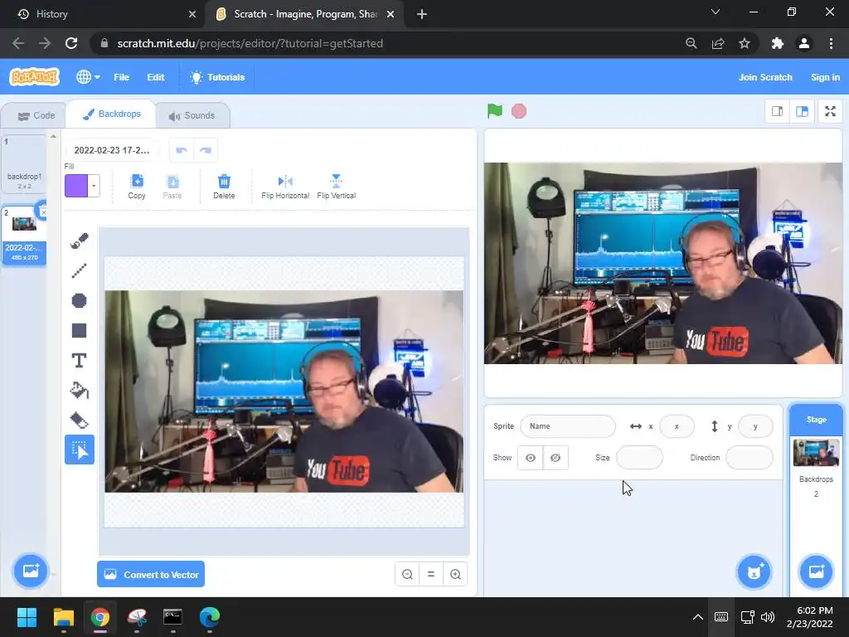Show hidden system tray icons
Screen dimensions: 849x637
pos(698,617)
